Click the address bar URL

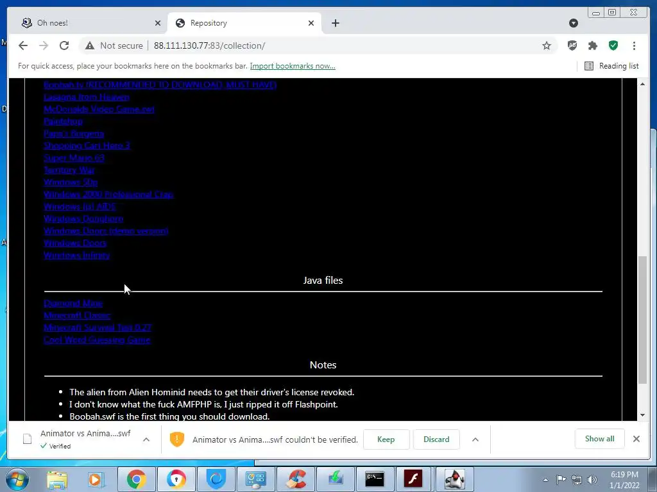[209, 45]
